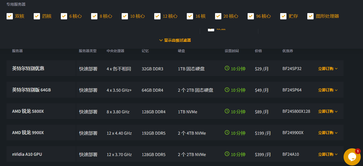The width and height of the screenshot is (363, 166).
Task: Select coupon code BF24SP32 text
Action: tap(292, 69)
